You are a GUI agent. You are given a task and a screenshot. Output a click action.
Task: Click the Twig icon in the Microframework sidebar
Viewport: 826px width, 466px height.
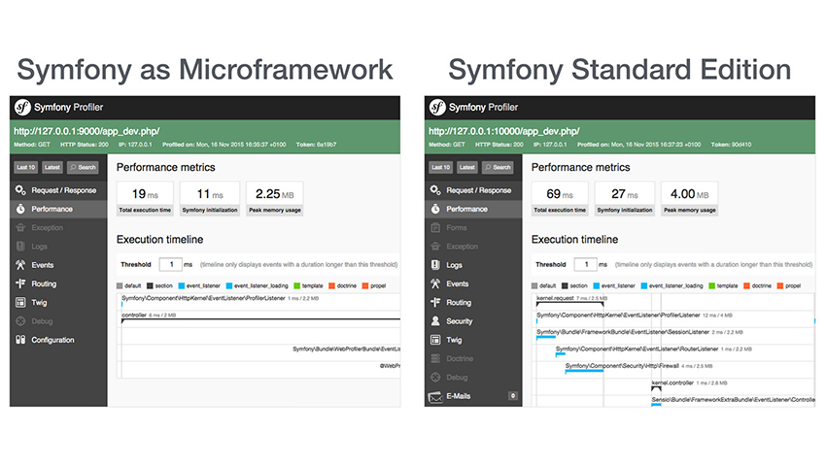pos(20,303)
